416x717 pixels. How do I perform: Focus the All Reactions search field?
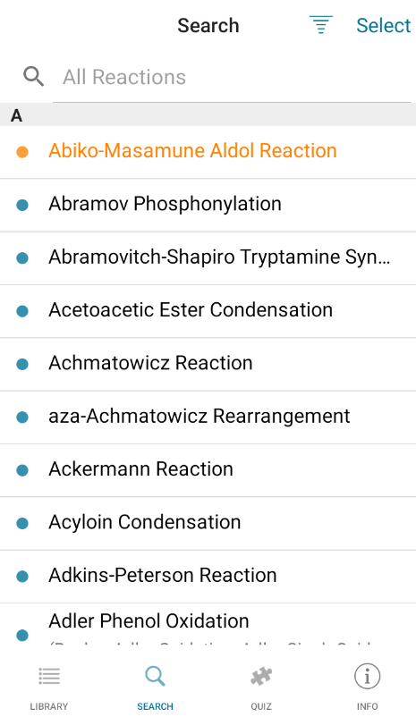click(x=232, y=77)
